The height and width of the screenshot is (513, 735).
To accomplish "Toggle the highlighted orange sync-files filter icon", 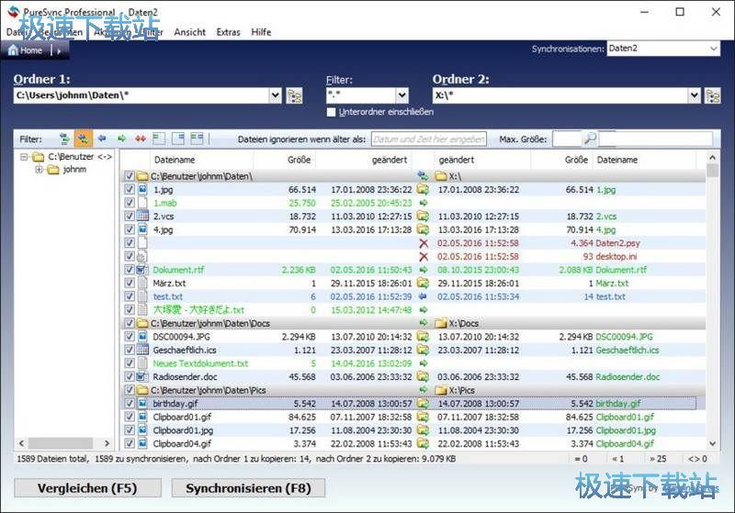I will [84, 139].
